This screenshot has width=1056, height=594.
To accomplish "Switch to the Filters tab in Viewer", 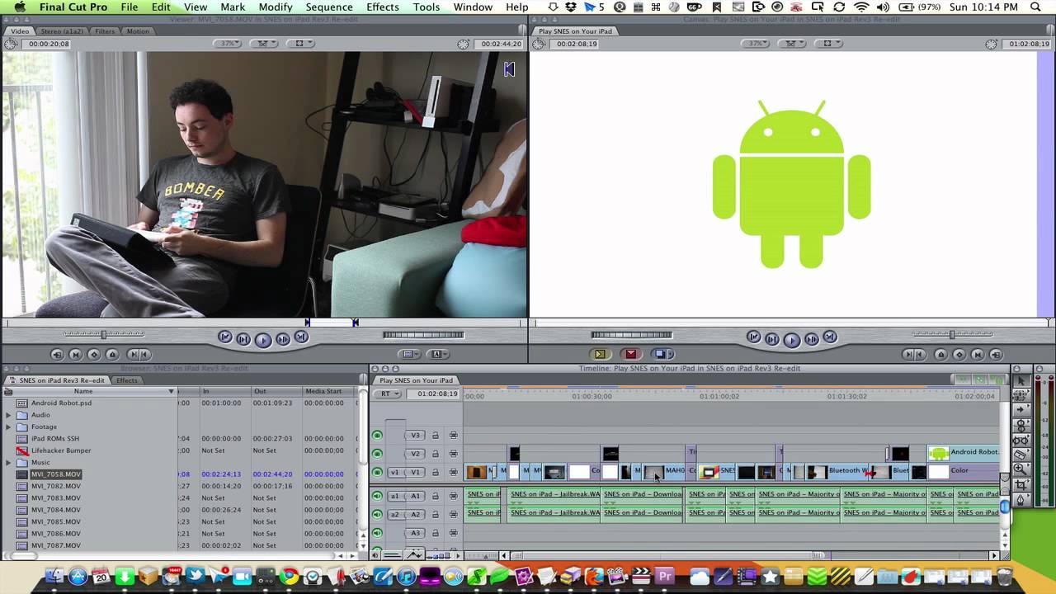I will coord(105,31).
